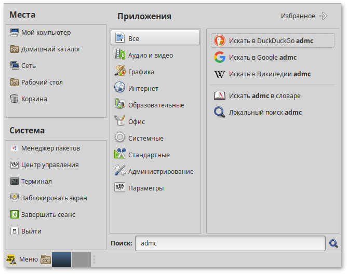Open Control Center icon in System list
The image size is (348, 274).
point(15,165)
